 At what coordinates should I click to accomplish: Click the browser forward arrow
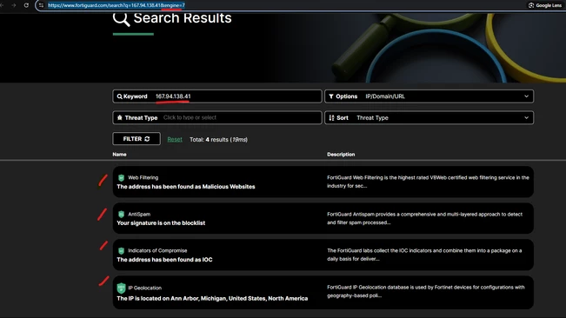coord(14,5)
